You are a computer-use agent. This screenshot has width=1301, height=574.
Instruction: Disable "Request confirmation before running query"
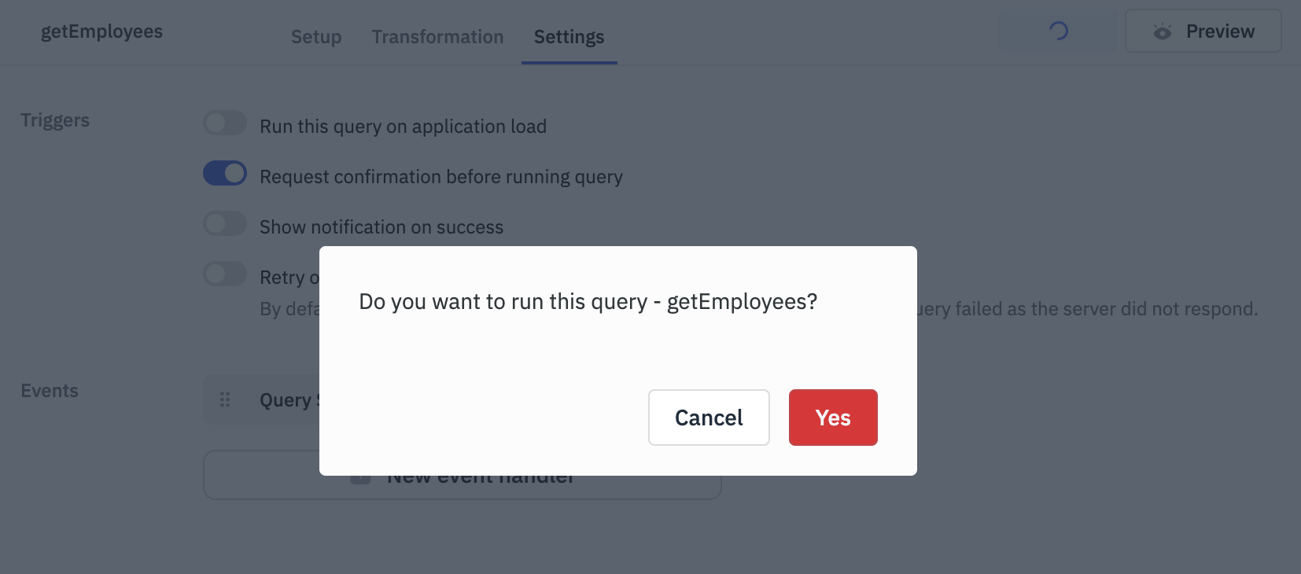pyautogui.click(x=225, y=173)
